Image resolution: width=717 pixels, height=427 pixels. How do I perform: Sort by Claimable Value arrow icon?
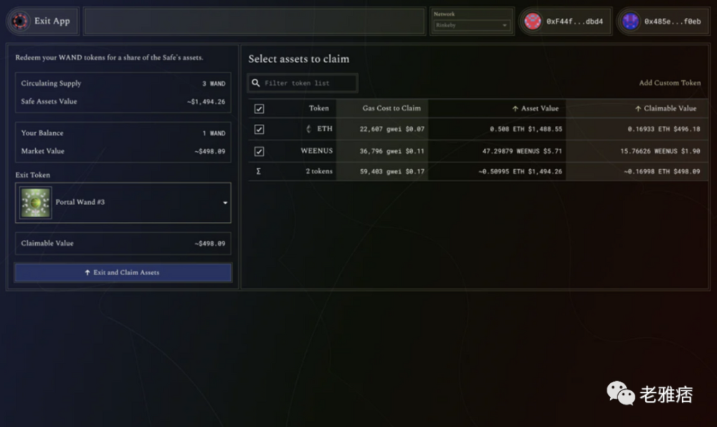point(638,109)
